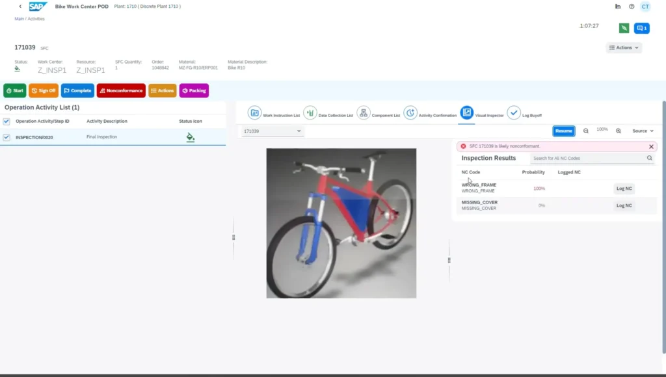Screen dimensions: 666x377
Task: Click the NC Code column header
Action: point(471,172)
